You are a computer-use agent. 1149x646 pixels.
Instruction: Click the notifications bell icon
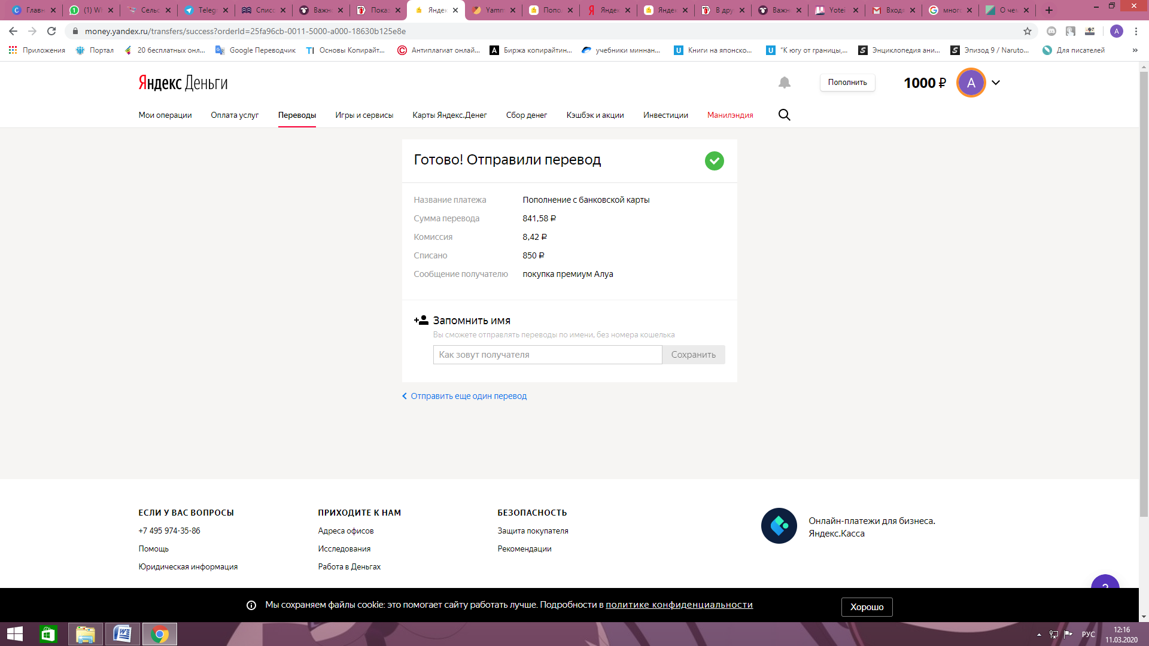[784, 83]
